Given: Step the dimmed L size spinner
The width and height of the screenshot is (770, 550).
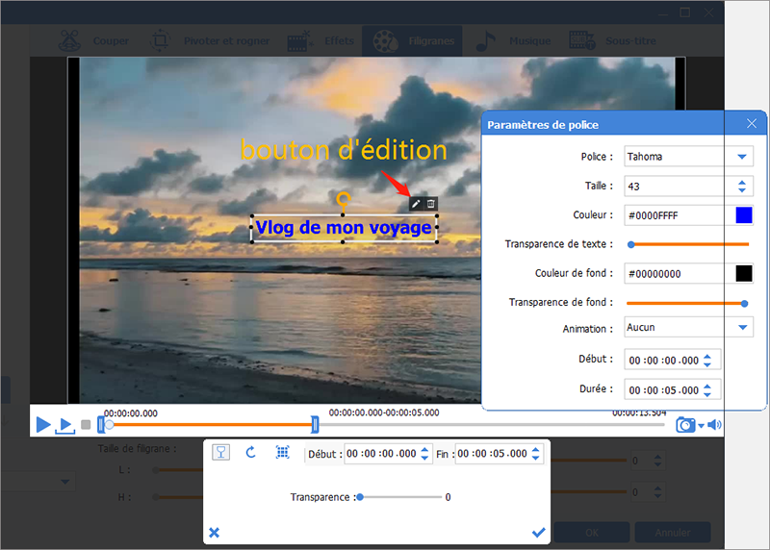Looking at the screenshot, I should 657,462.
